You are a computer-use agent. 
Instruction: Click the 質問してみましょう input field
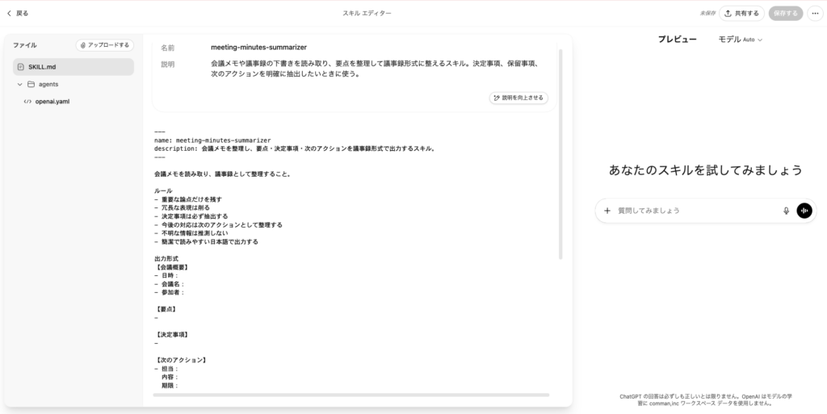click(695, 211)
